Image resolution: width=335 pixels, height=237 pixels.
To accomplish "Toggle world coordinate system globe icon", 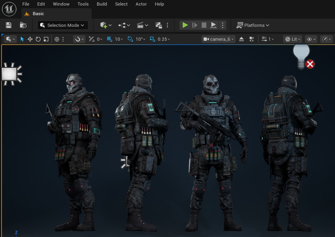I will pyautogui.click(x=57, y=39).
